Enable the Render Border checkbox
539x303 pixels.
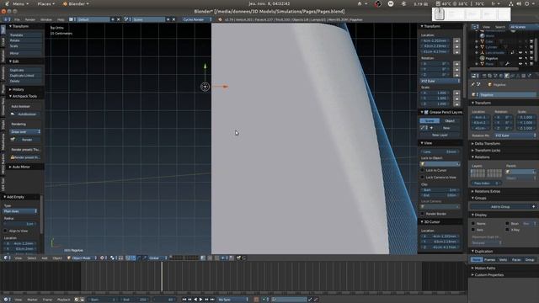pos(423,214)
